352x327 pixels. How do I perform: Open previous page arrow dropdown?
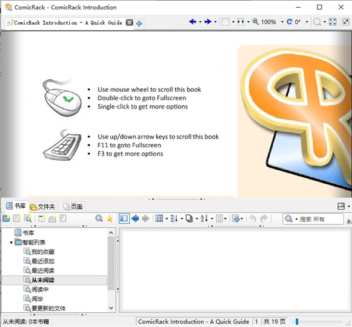(x=200, y=22)
